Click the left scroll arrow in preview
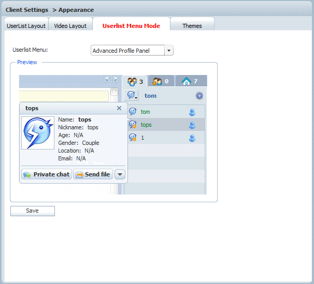314x284 pixels. tap(107, 79)
